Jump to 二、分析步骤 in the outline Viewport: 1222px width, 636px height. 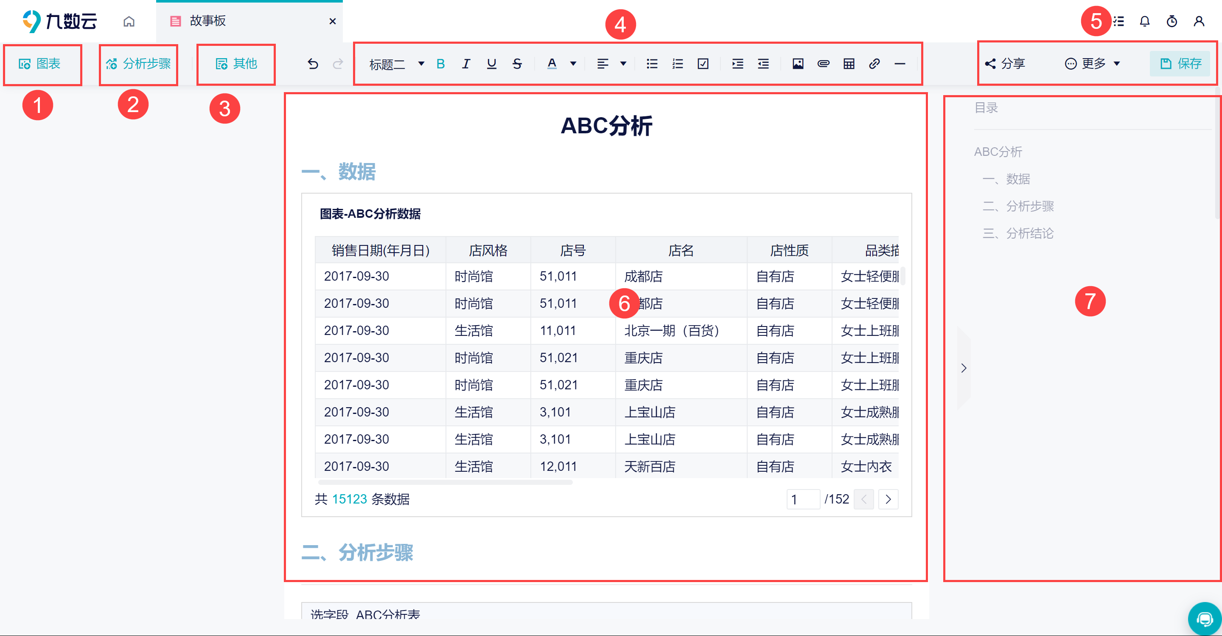tap(1018, 206)
